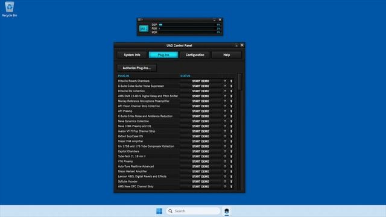Open the Recycle Bin desktop icon
Viewport: 386px width, 217px height.
10,10
